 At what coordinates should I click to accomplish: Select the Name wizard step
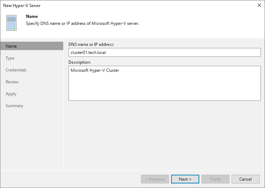32,46
